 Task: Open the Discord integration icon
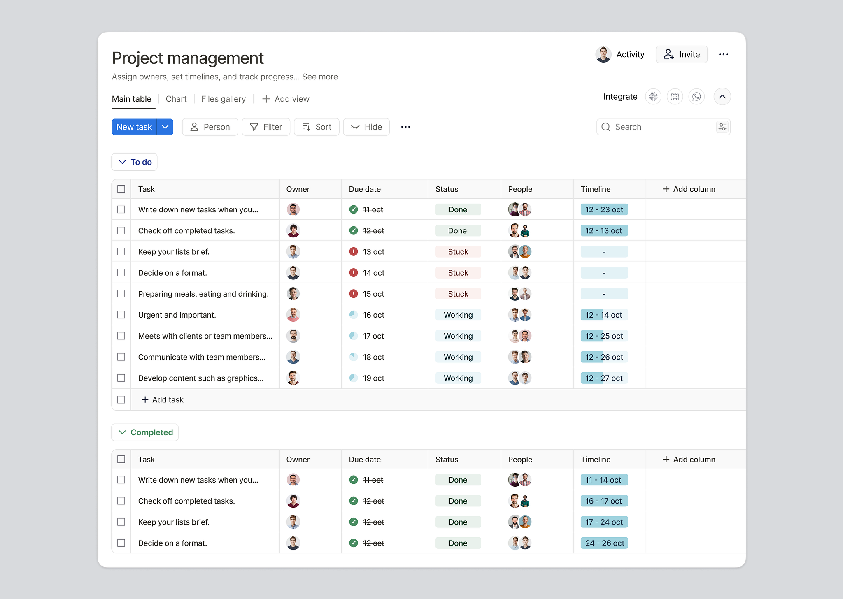point(675,97)
